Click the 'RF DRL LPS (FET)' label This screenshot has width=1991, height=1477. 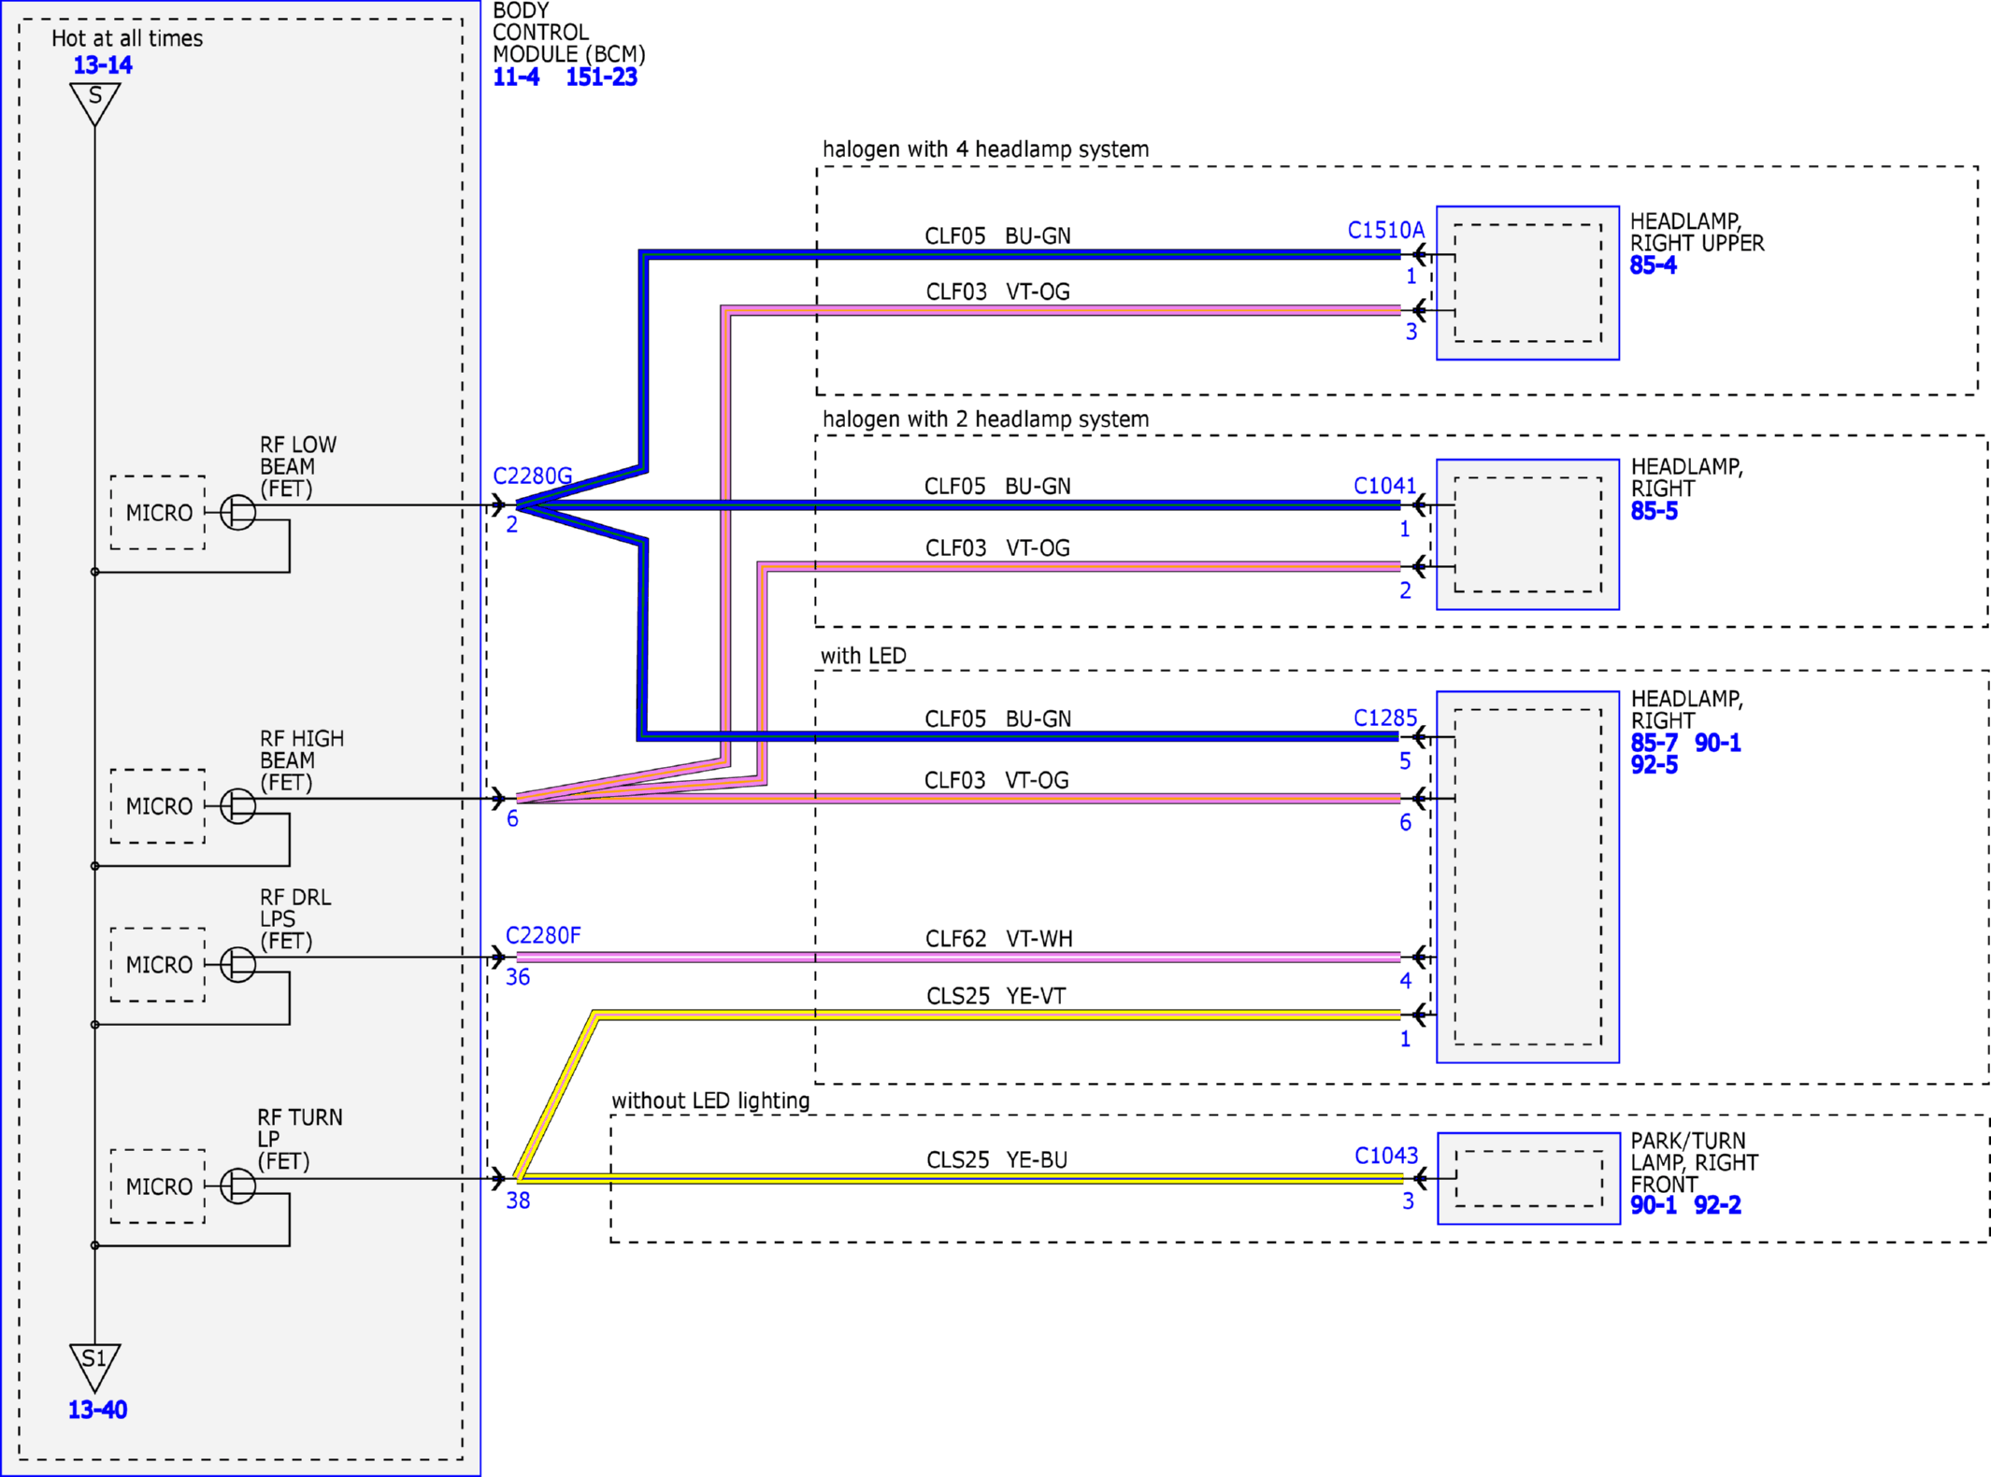(x=295, y=919)
